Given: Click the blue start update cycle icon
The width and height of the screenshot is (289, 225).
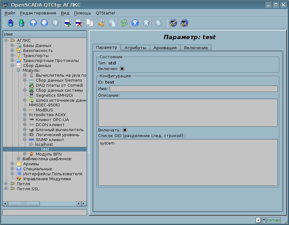Looking at the screenshot, I should 135,23.
